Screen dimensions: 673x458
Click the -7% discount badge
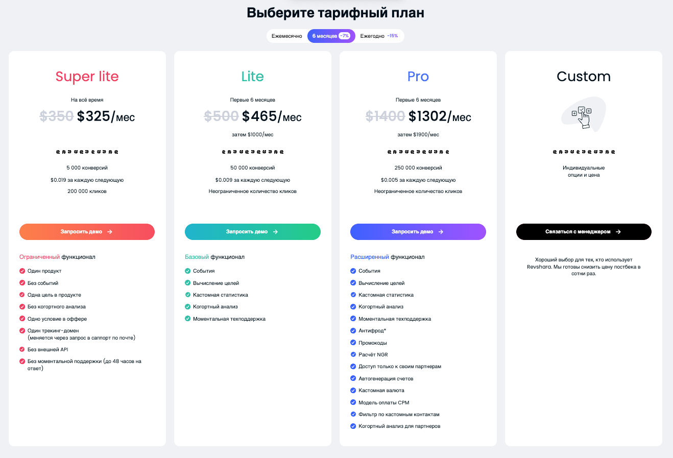tap(345, 36)
